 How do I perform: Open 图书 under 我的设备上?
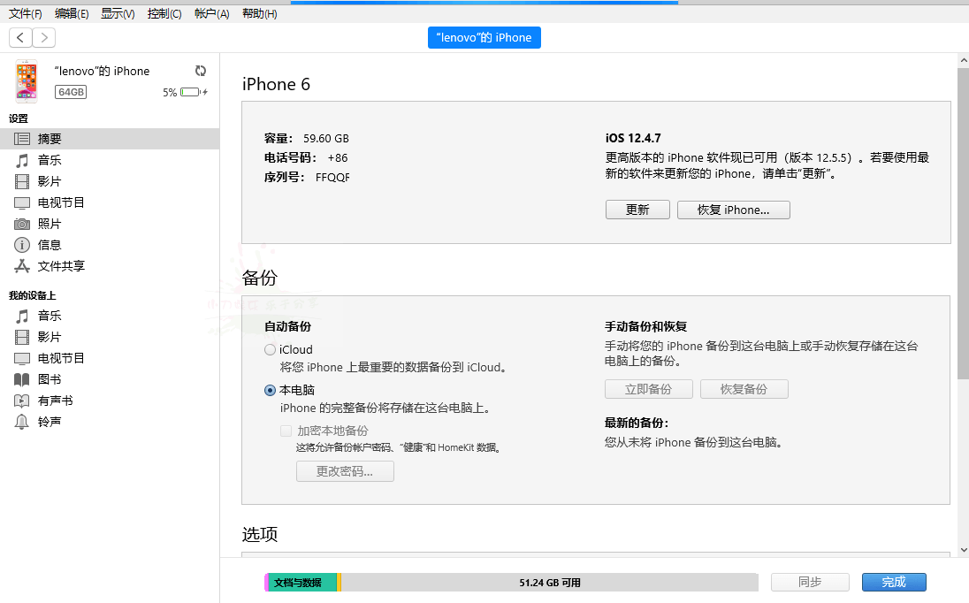(49, 379)
